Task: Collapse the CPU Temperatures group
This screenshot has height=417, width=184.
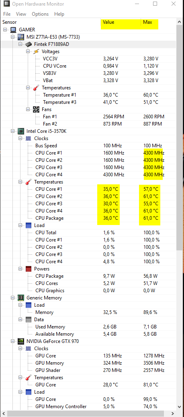Action: (x=20, y=182)
